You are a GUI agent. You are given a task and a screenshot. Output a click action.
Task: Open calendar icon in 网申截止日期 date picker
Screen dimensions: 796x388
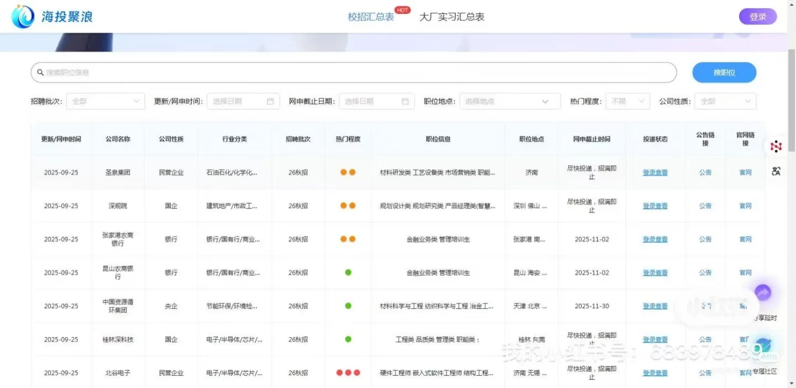coord(405,101)
